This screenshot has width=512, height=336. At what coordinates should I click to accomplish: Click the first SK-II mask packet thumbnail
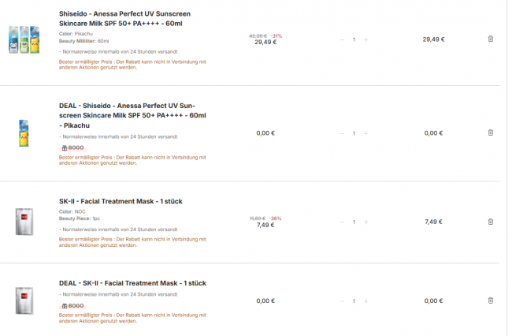tap(24, 222)
